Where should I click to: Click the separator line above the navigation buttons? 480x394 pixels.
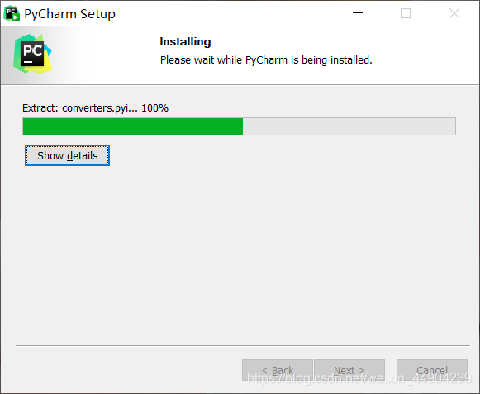click(x=243, y=345)
